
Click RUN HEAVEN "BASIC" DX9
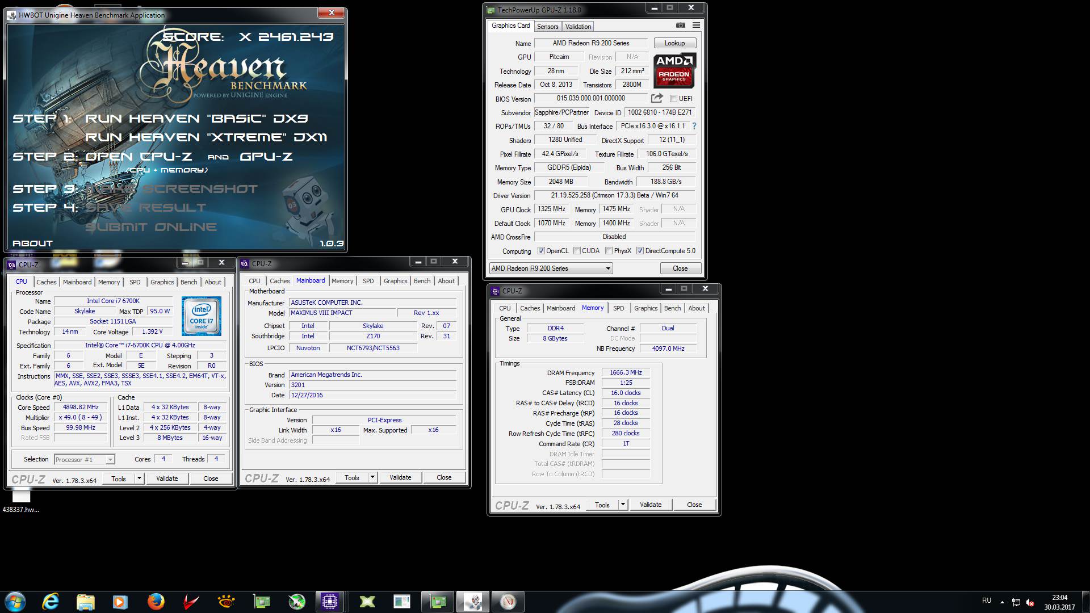(x=196, y=119)
